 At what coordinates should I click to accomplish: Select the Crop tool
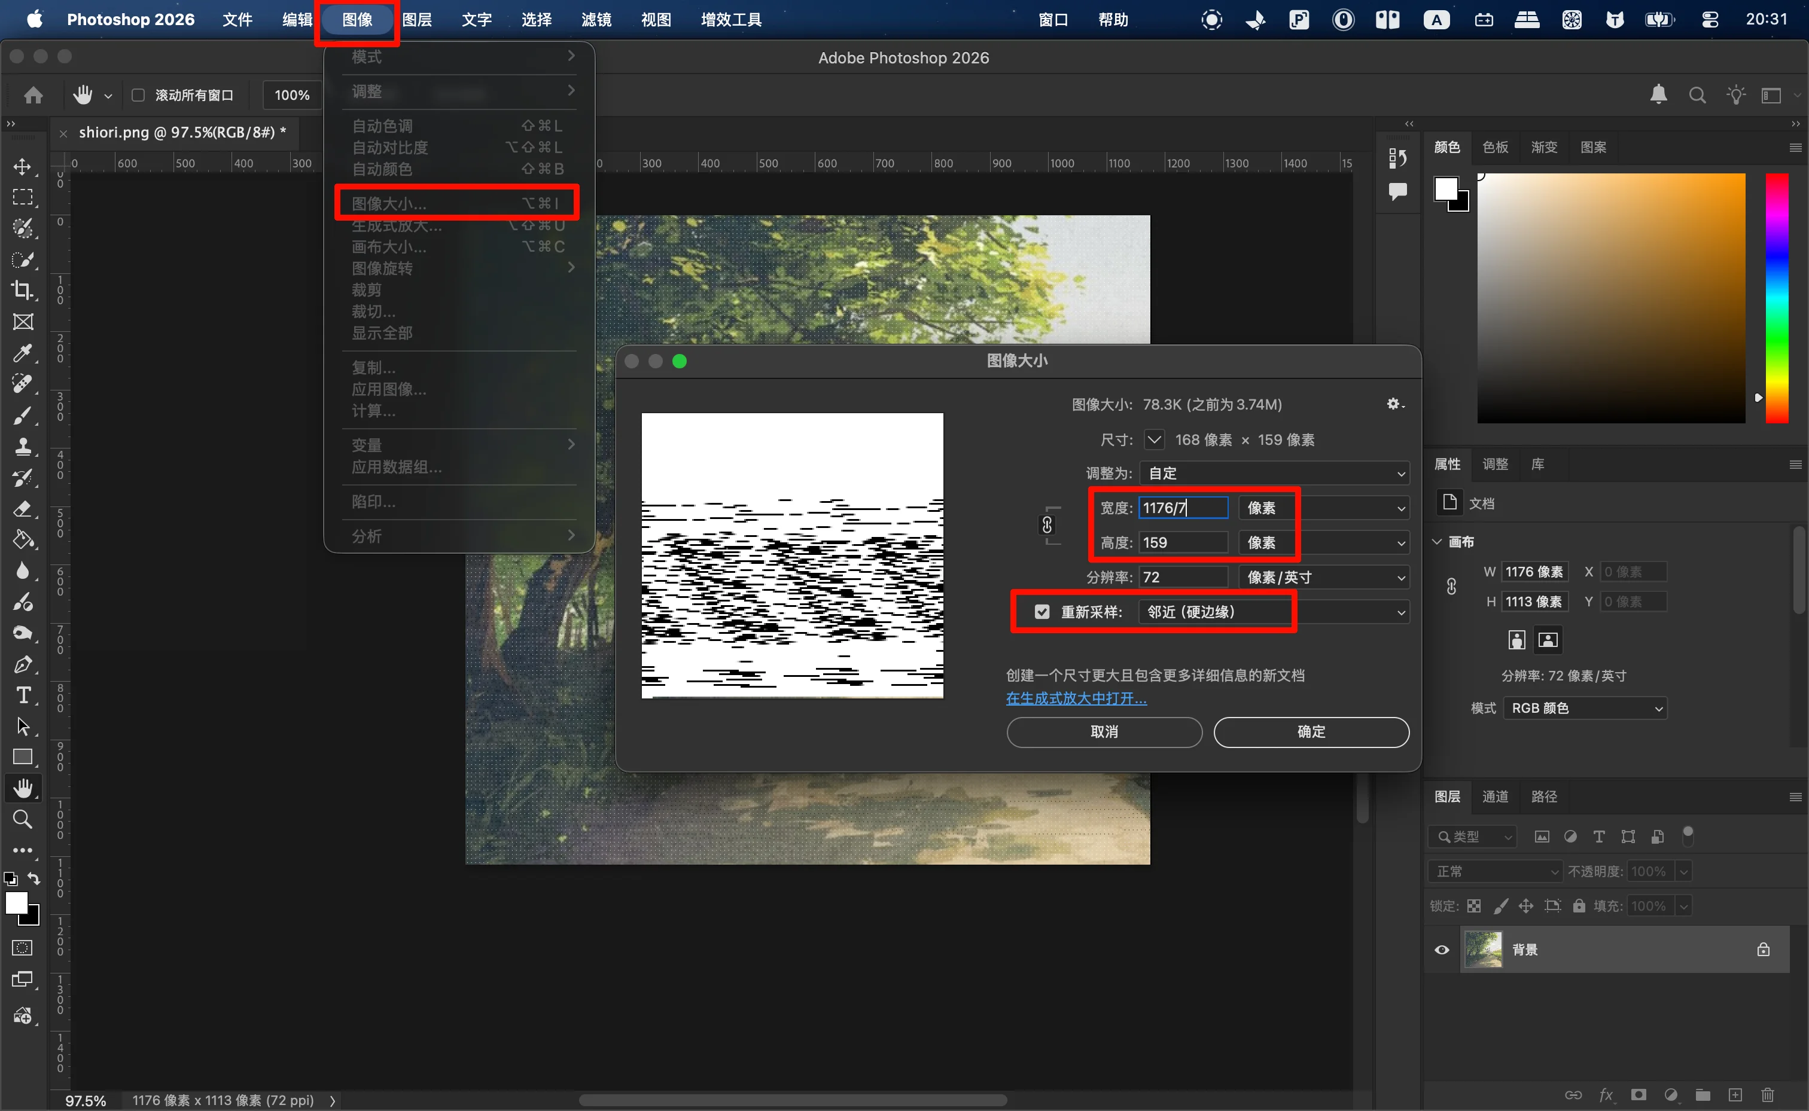pyautogui.click(x=23, y=290)
